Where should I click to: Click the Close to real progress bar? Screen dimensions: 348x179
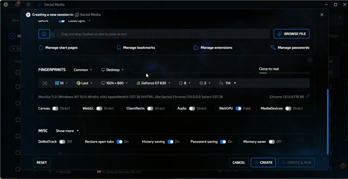tap(284, 73)
